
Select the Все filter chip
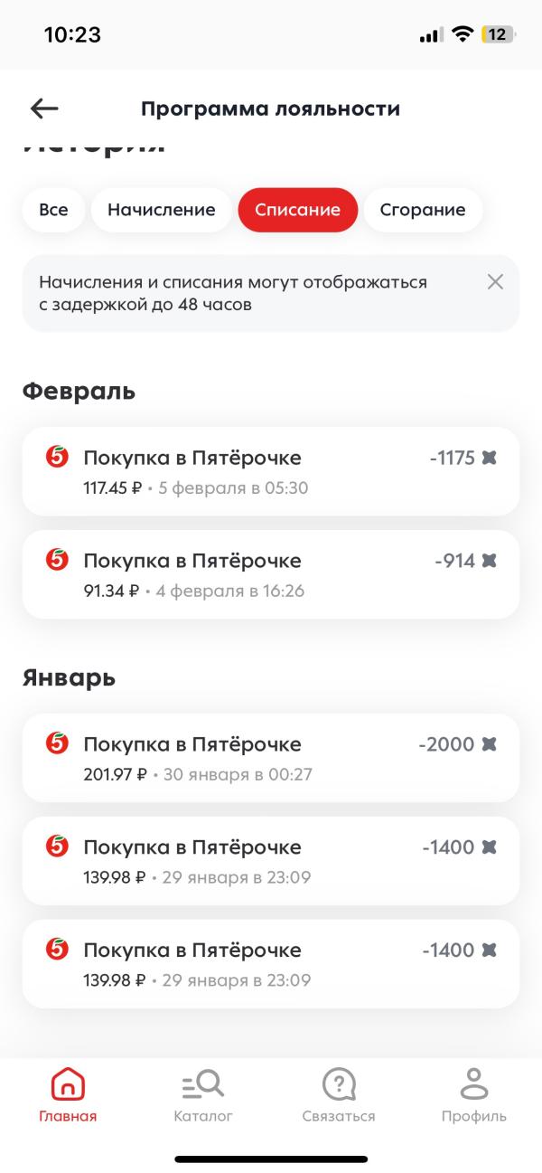pyautogui.click(x=53, y=210)
